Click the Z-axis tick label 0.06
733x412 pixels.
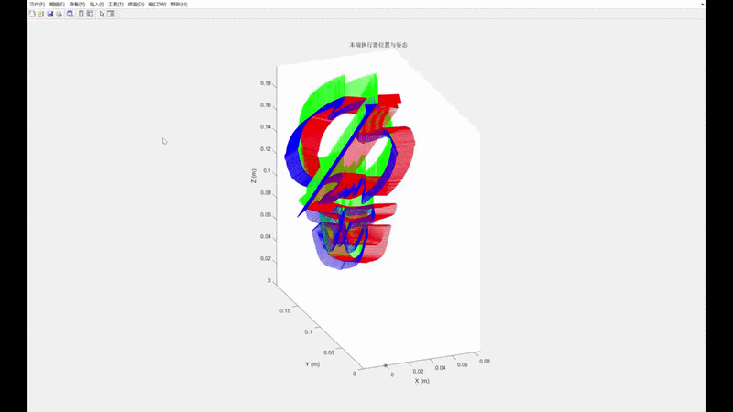[x=266, y=215]
